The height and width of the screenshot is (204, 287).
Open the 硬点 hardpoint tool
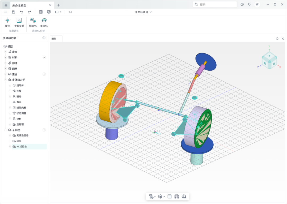[7, 22]
